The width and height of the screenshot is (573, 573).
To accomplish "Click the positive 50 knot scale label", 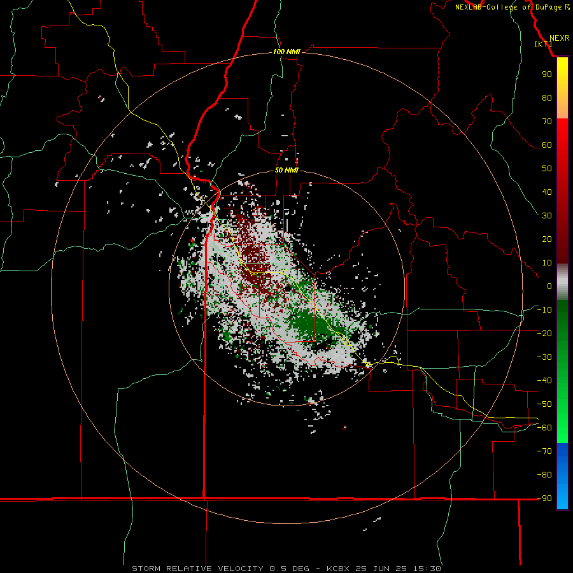I will (x=547, y=169).
